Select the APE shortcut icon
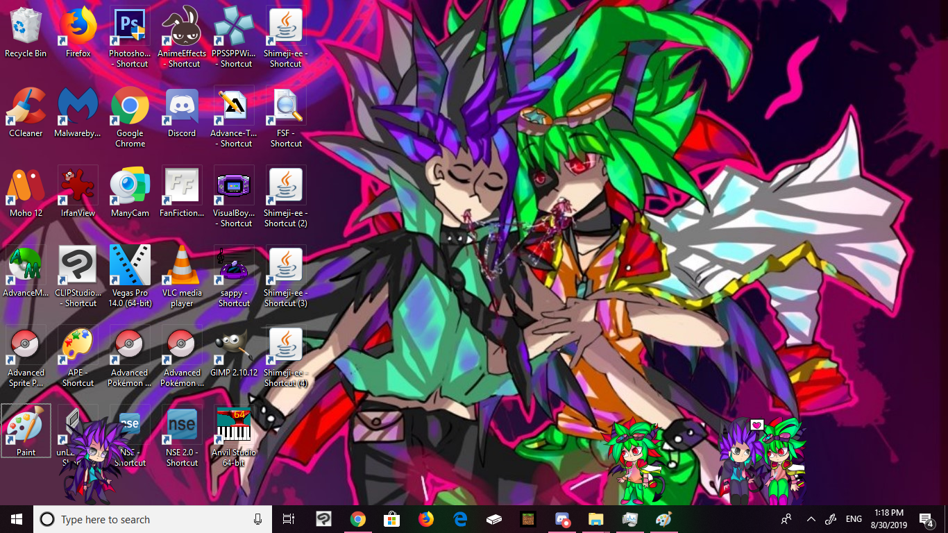 tap(78, 357)
